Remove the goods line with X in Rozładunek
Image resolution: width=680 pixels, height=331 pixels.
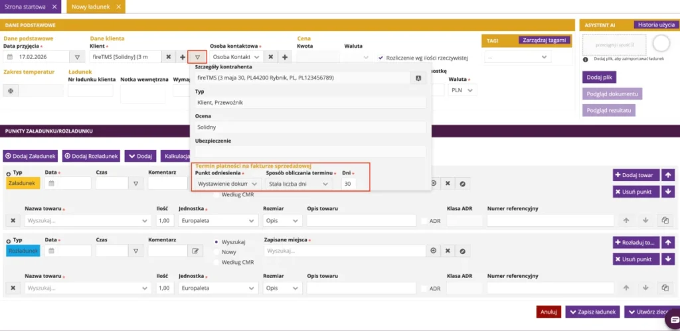tap(13, 288)
